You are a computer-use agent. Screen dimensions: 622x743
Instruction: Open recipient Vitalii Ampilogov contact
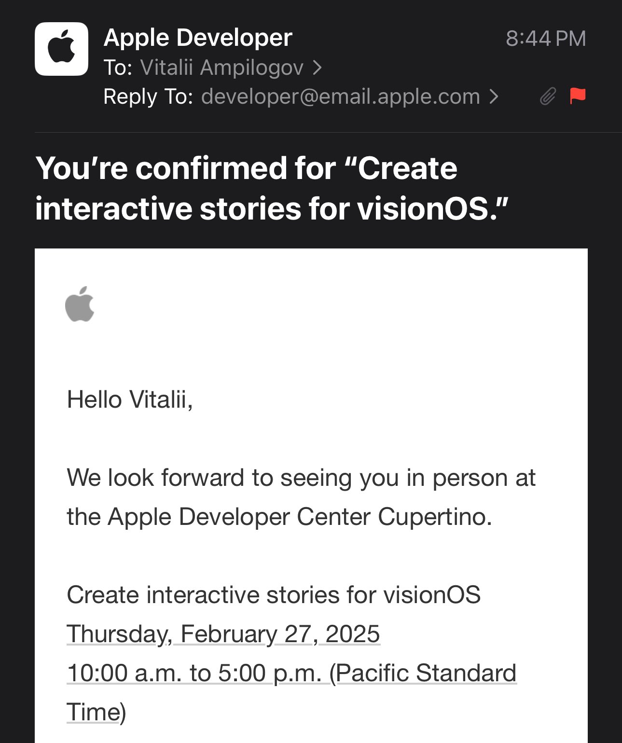(x=222, y=68)
